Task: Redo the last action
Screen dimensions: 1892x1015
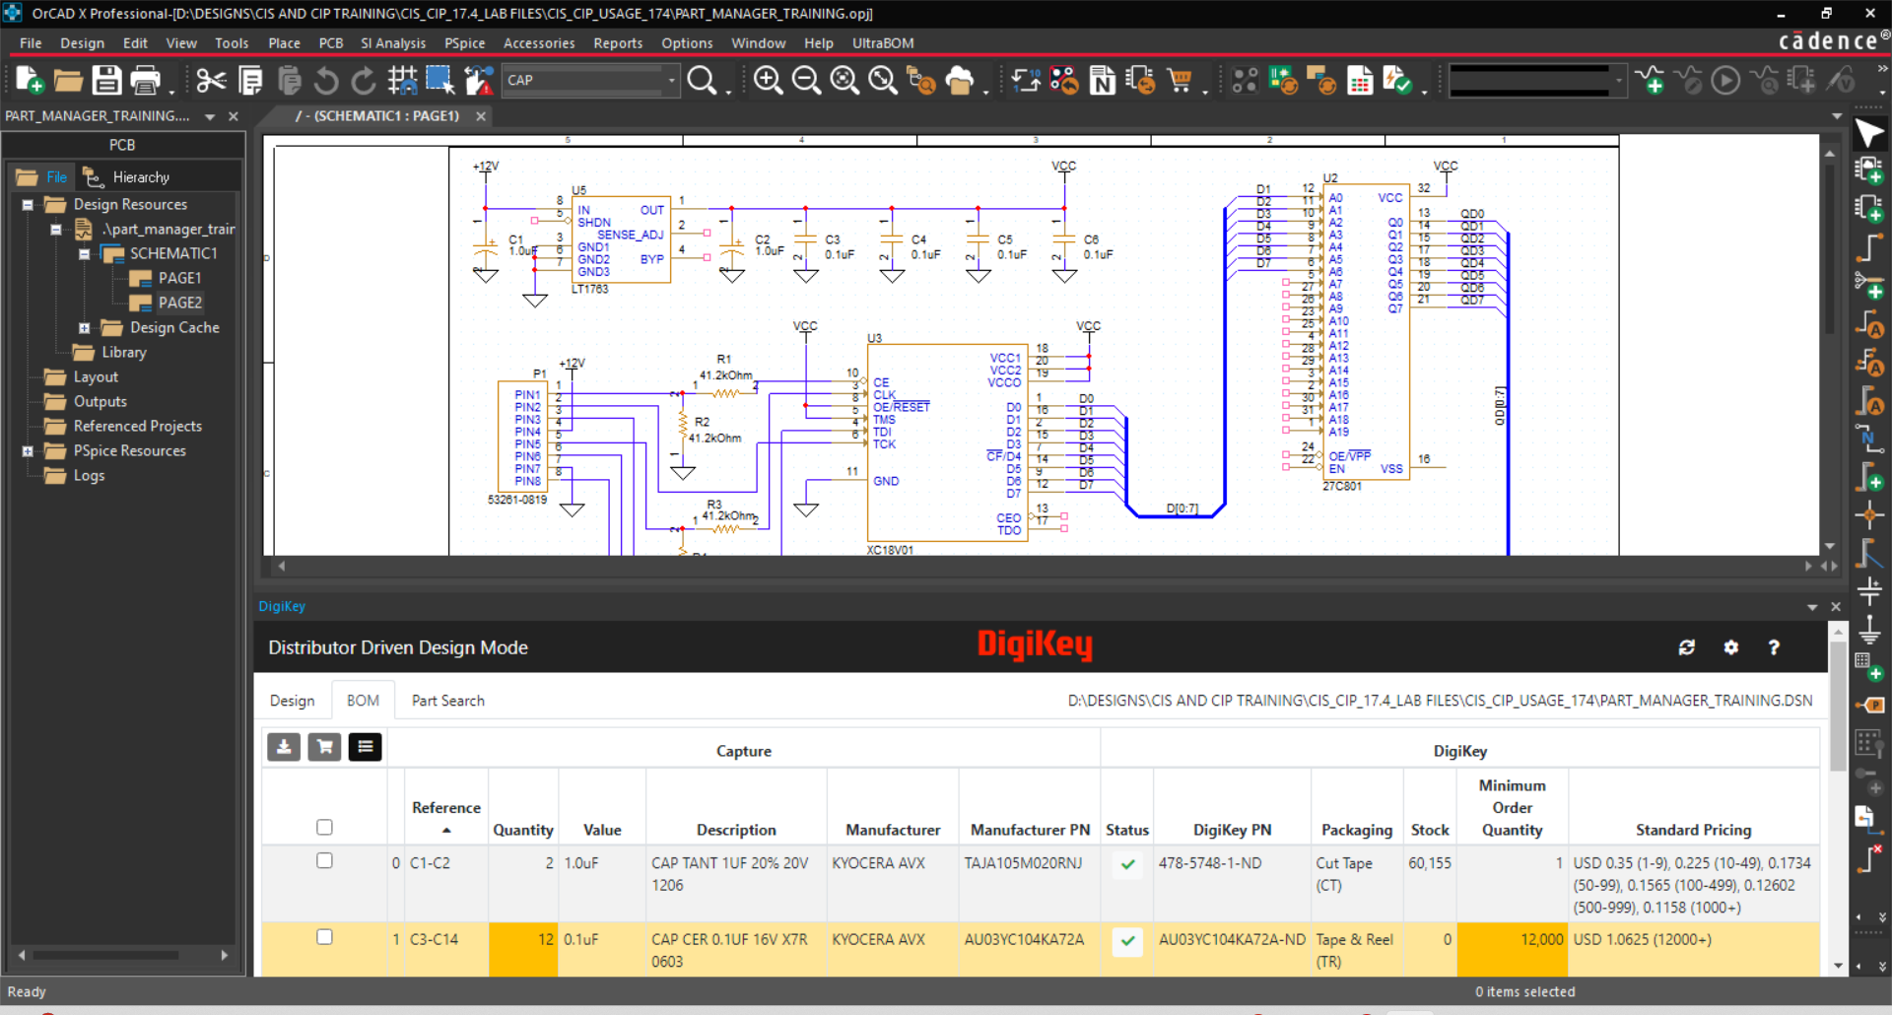Action: (364, 80)
